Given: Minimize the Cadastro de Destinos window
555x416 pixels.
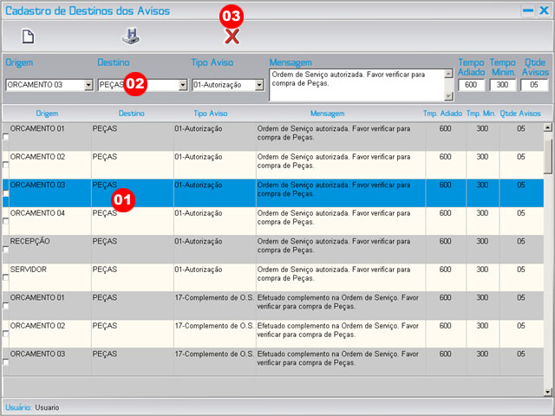Looking at the screenshot, I should (x=526, y=10).
